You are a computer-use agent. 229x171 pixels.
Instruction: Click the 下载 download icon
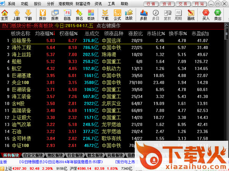[x=105, y=15]
